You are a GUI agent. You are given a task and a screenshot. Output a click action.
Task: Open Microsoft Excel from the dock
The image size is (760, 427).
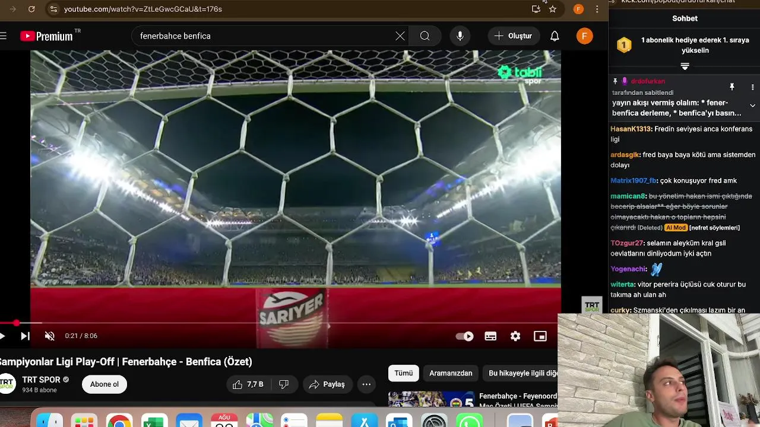154,420
